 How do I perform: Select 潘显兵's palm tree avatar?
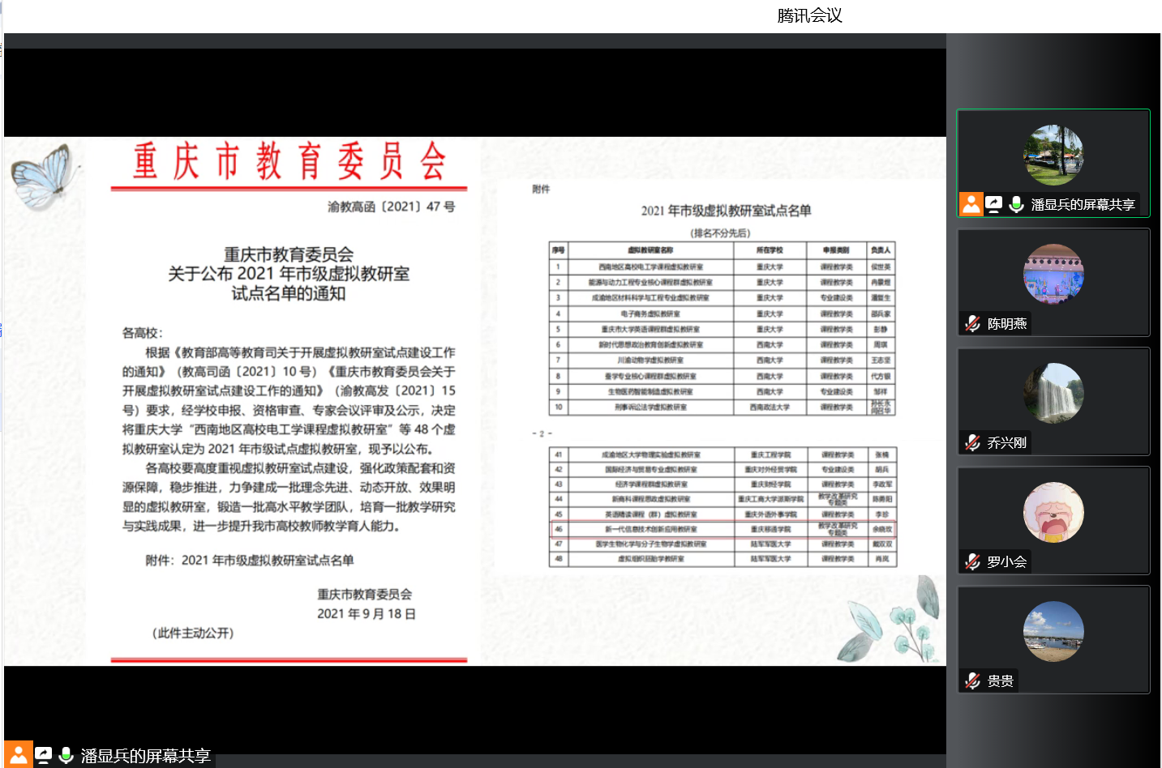pyautogui.click(x=1053, y=155)
